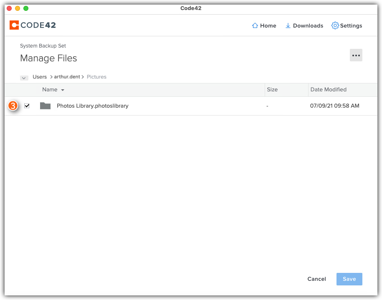Open the Name column sort dropdown arrow
This screenshot has height=300, width=382.
pyautogui.click(x=63, y=89)
